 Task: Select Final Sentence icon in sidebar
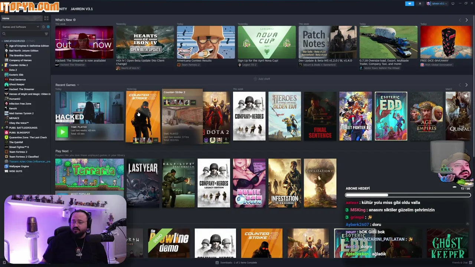coord(6,80)
